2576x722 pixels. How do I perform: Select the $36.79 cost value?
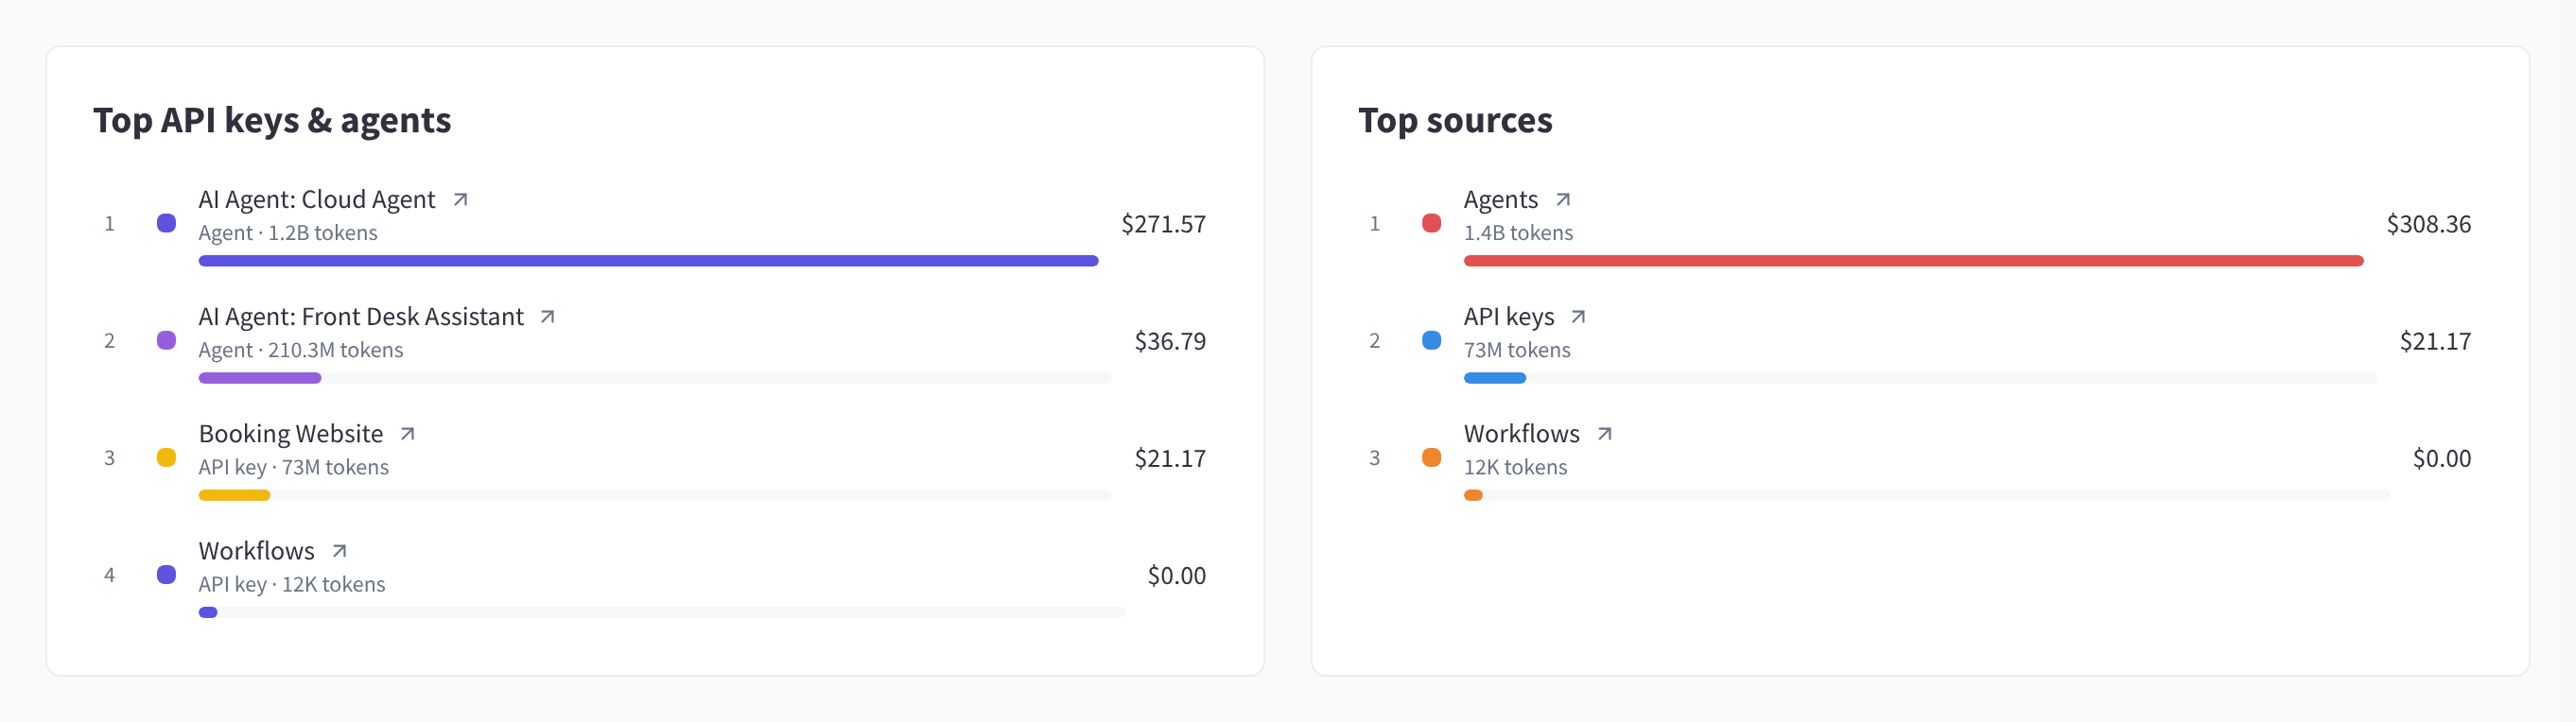tap(1170, 341)
